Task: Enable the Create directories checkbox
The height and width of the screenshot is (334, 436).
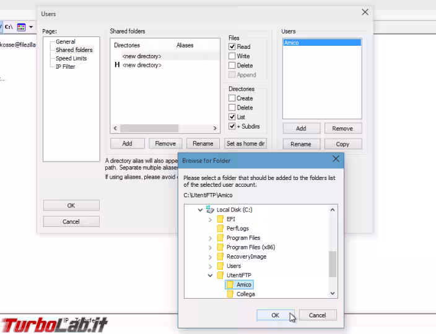Action: [232, 98]
